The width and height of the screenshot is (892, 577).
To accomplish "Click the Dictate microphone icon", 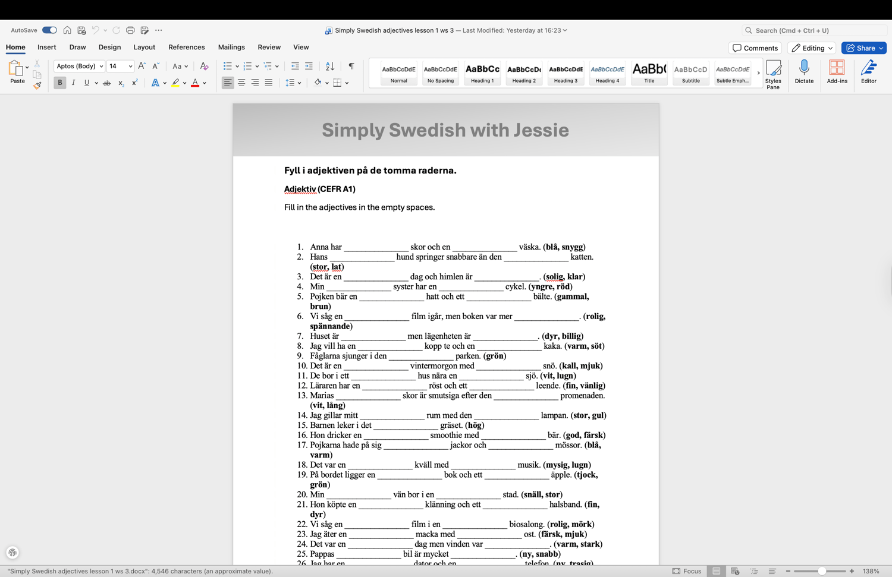I will 804,72.
